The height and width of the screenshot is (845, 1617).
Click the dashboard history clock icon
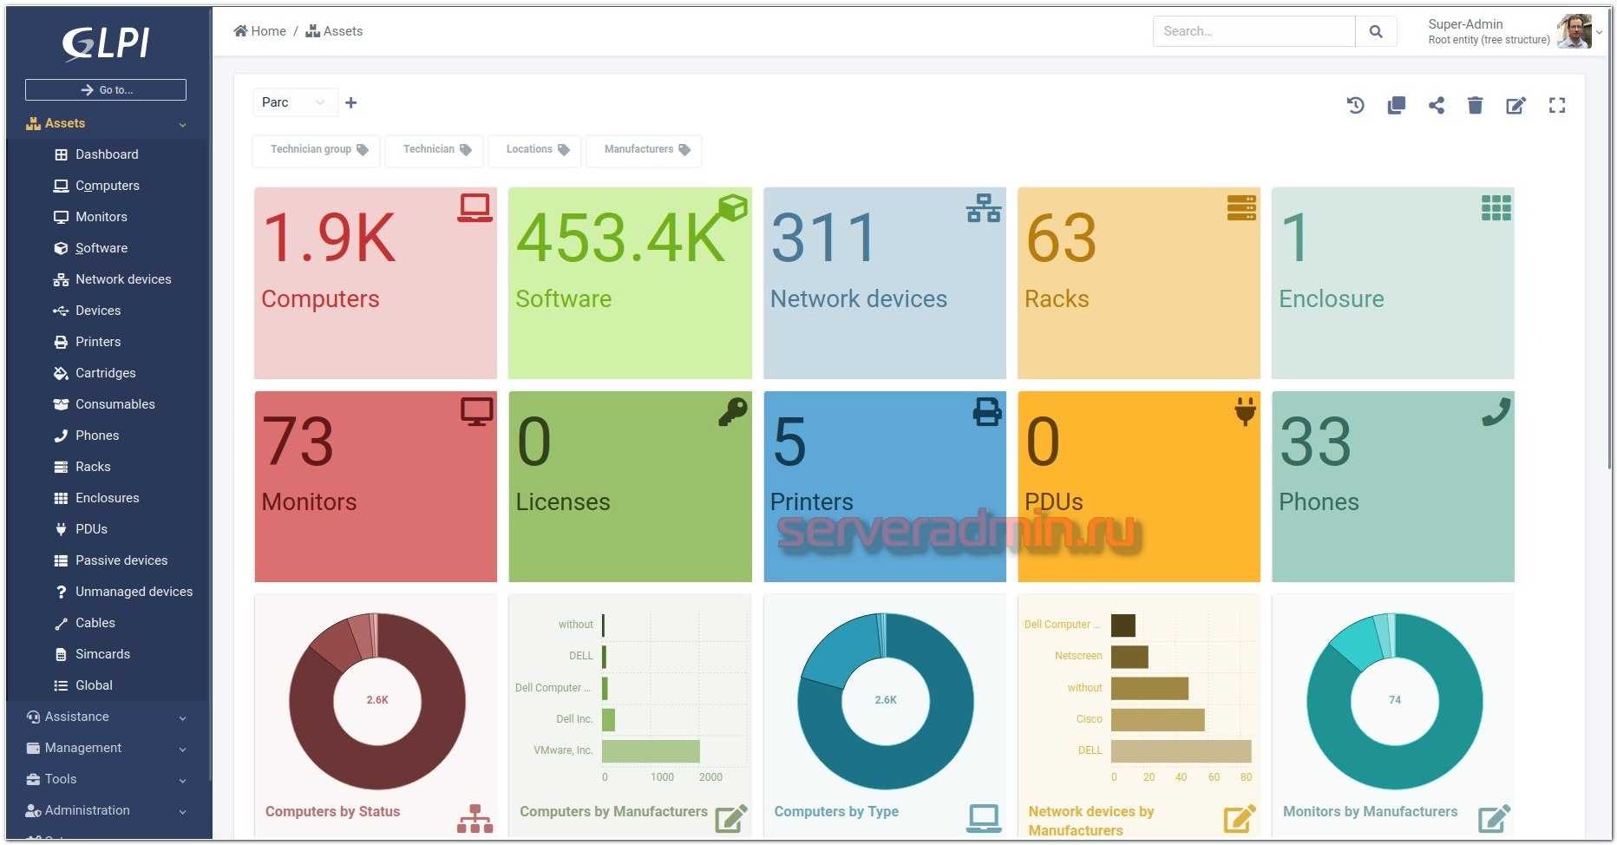tap(1355, 105)
